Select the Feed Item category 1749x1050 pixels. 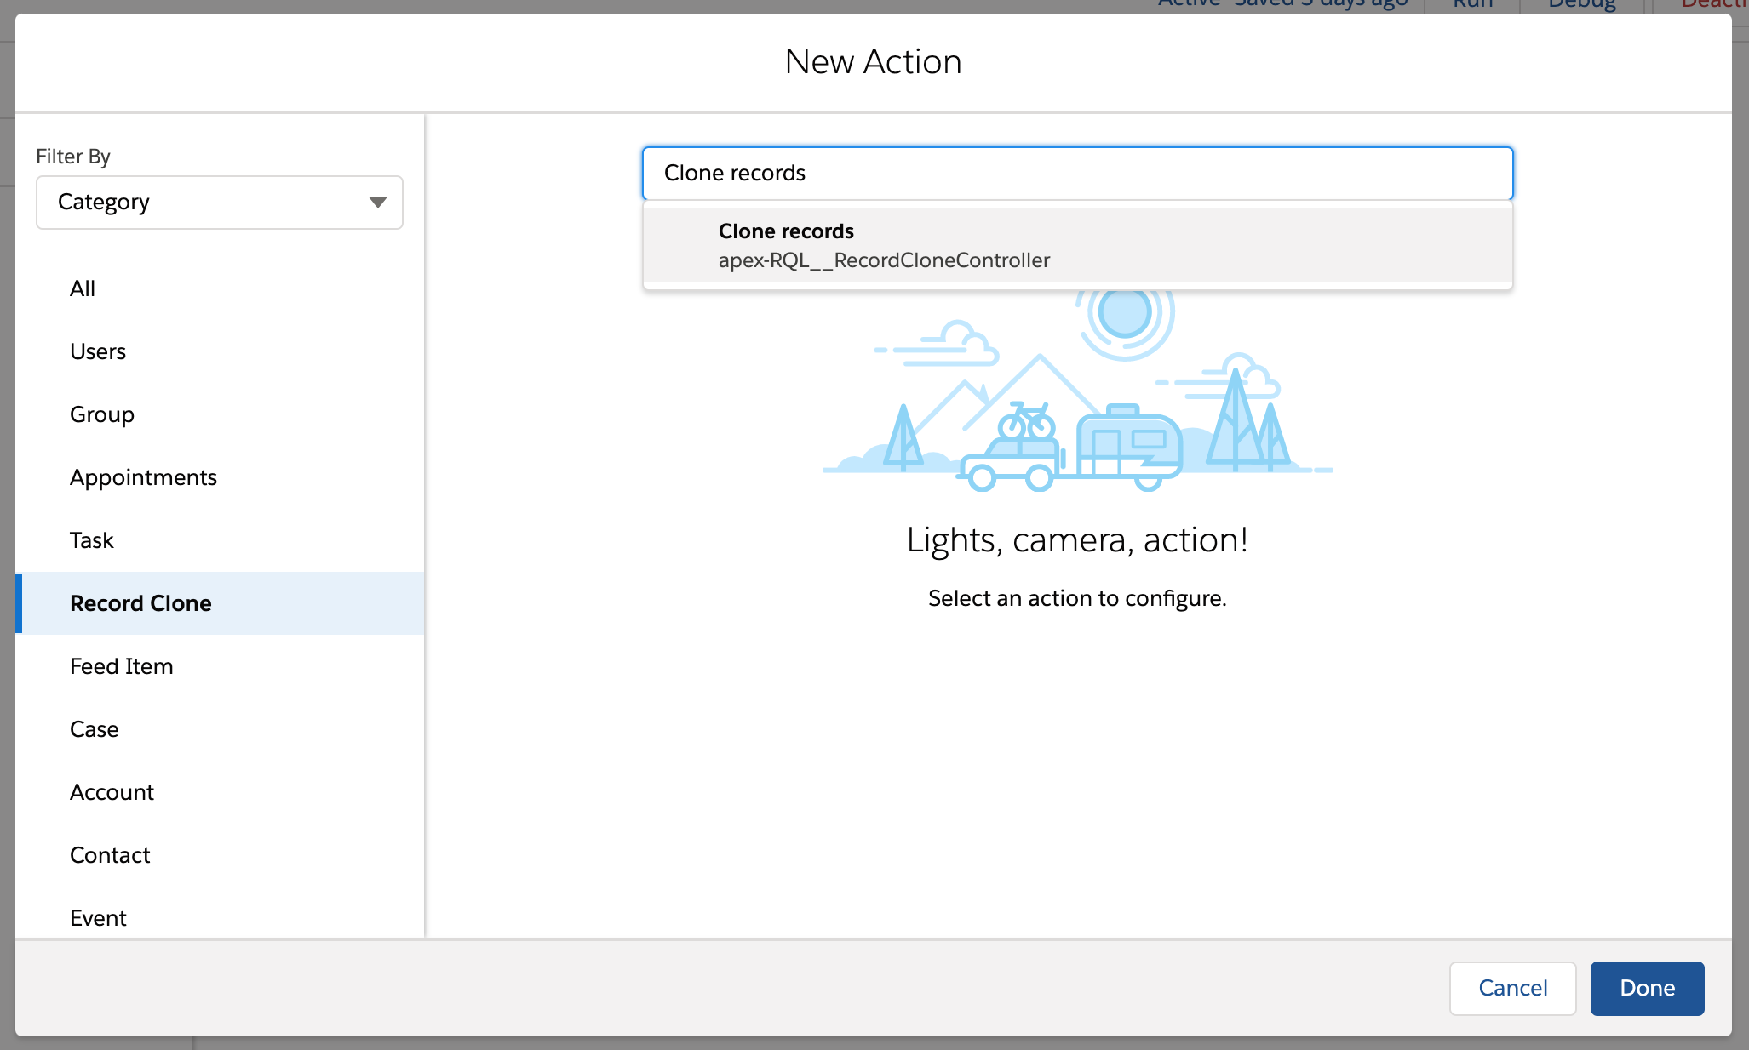122,666
